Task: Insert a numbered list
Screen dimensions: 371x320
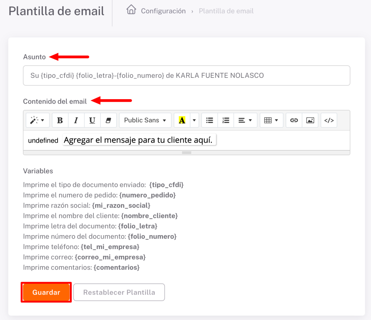Action: (226, 120)
